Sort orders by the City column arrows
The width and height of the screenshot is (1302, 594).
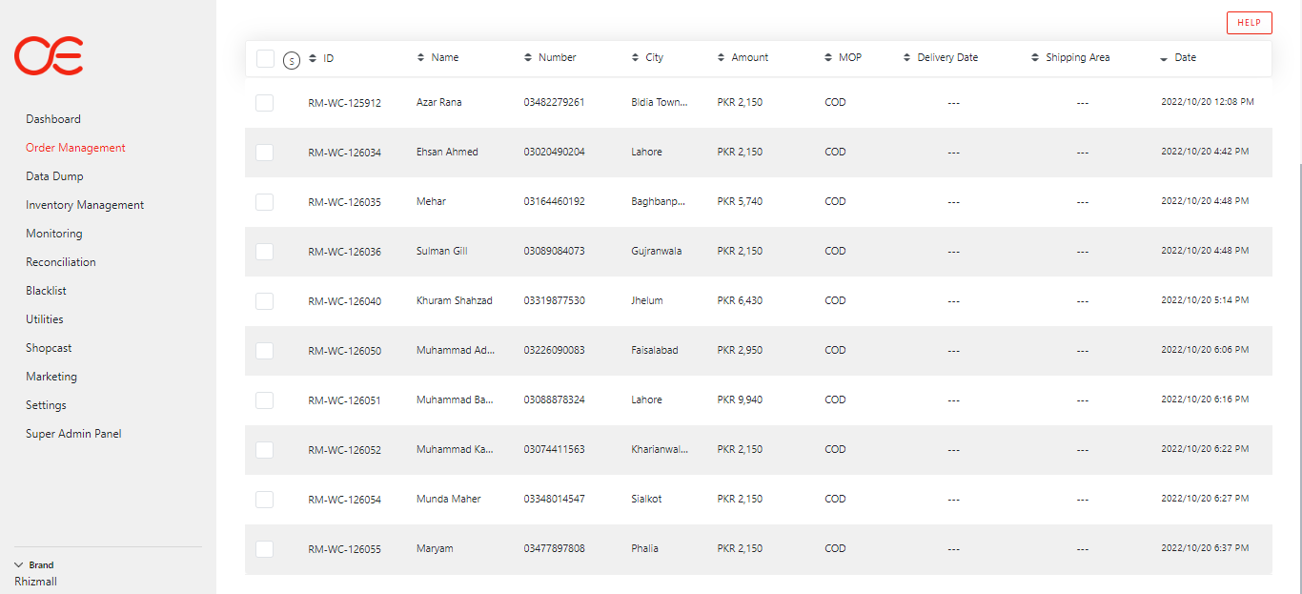point(636,58)
